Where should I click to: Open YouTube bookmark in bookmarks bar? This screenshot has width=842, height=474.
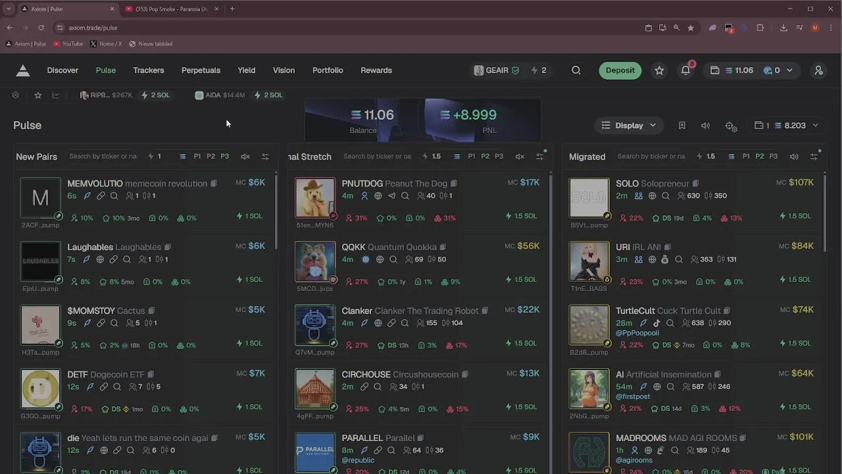[x=68, y=44]
